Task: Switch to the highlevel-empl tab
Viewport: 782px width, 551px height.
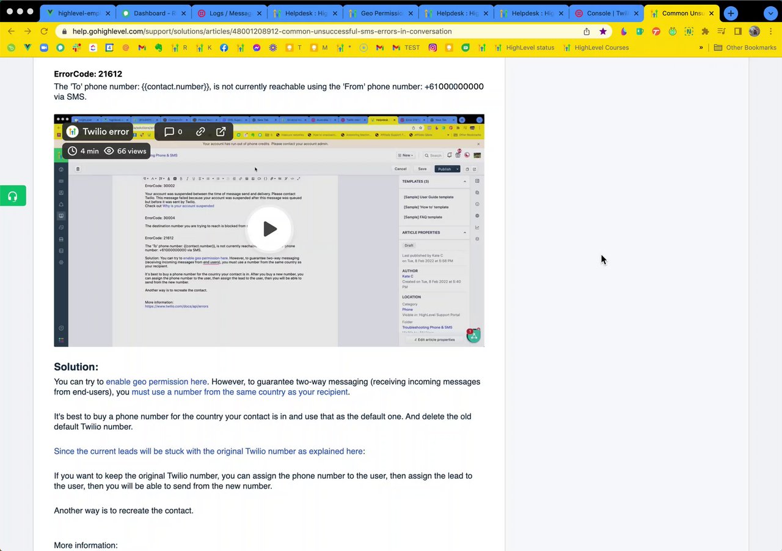Action: pyautogui.click(x=78, y=13)
